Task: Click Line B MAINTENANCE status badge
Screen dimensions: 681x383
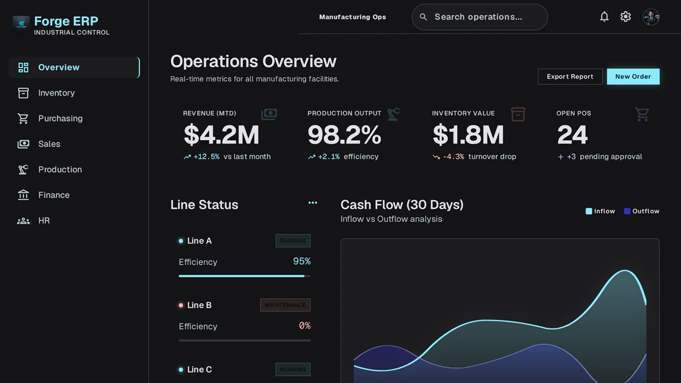Action: point(285,305)
